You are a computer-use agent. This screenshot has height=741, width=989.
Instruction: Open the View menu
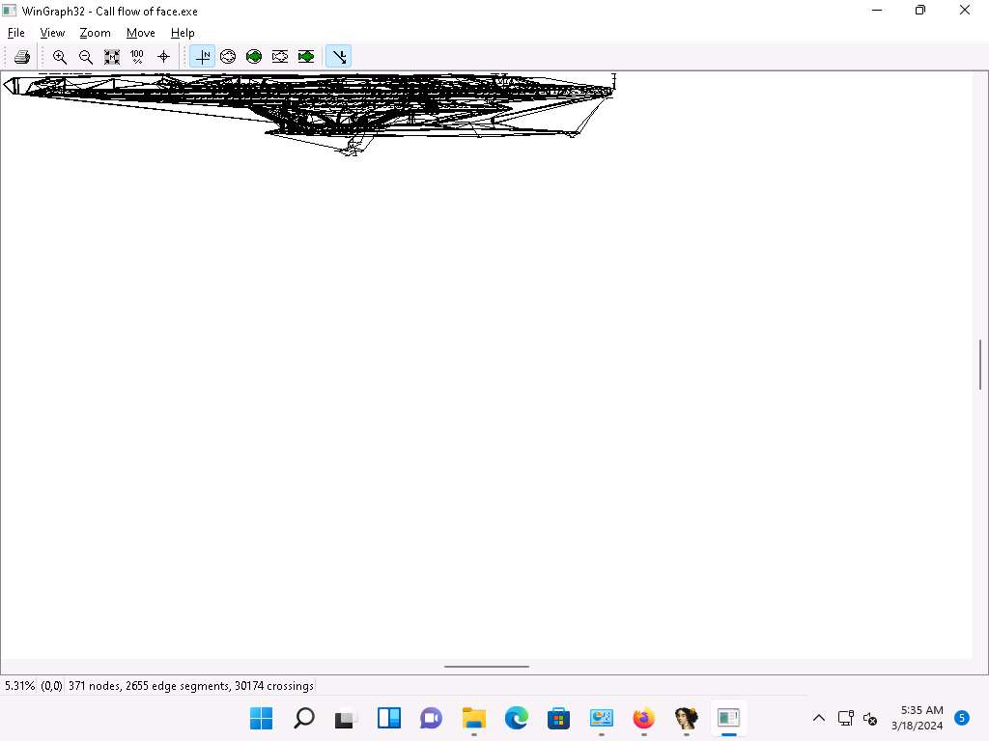tap(52, 33)
